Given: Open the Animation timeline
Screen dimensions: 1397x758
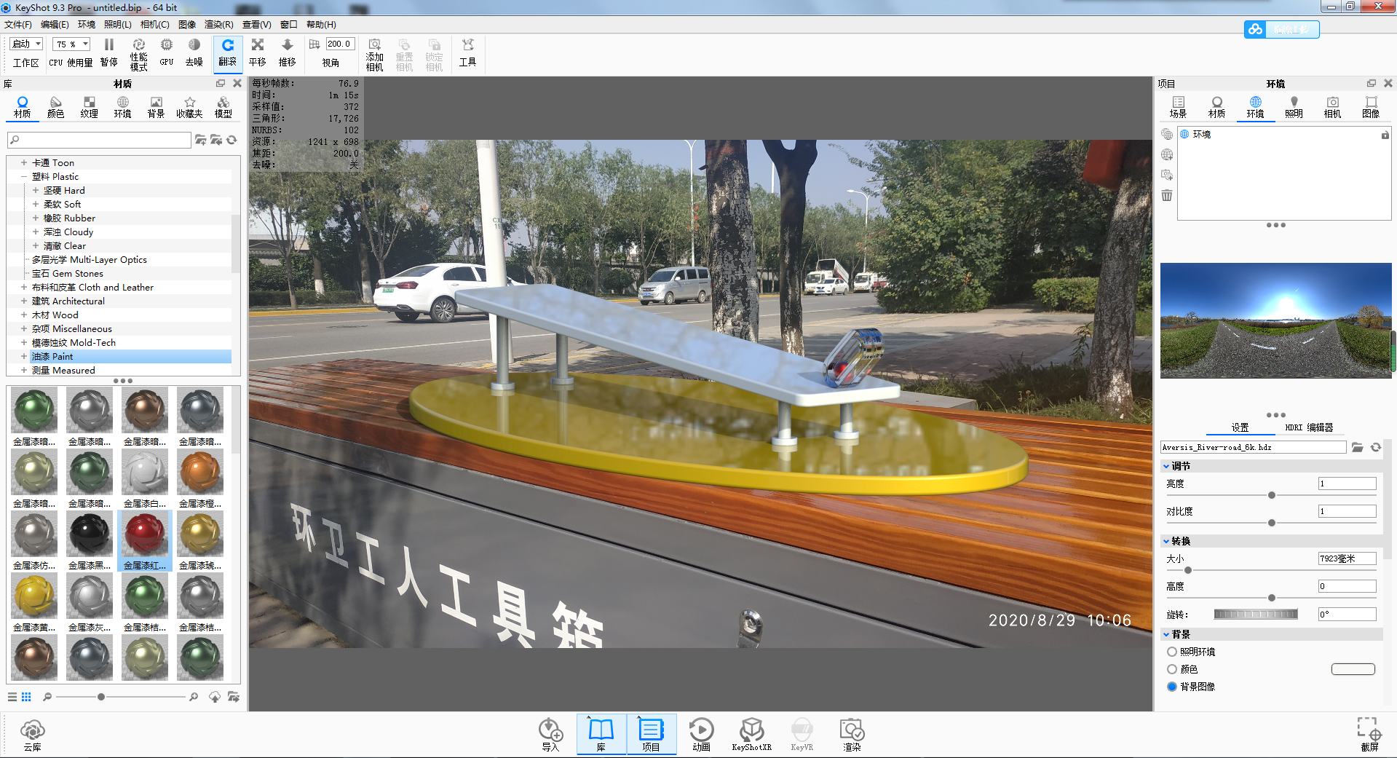Looking at the screenshot, I should coord(701,734).
